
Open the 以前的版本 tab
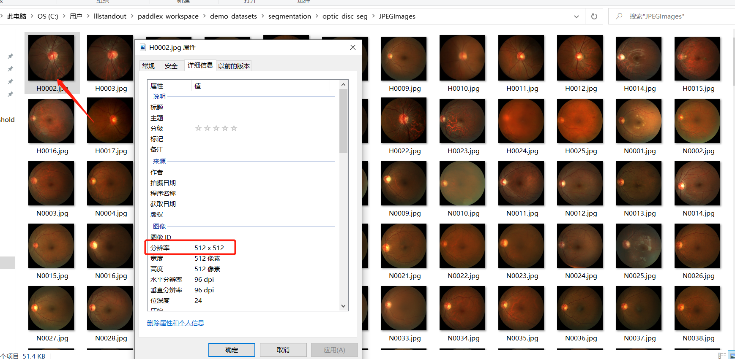[x=234, y=66]
